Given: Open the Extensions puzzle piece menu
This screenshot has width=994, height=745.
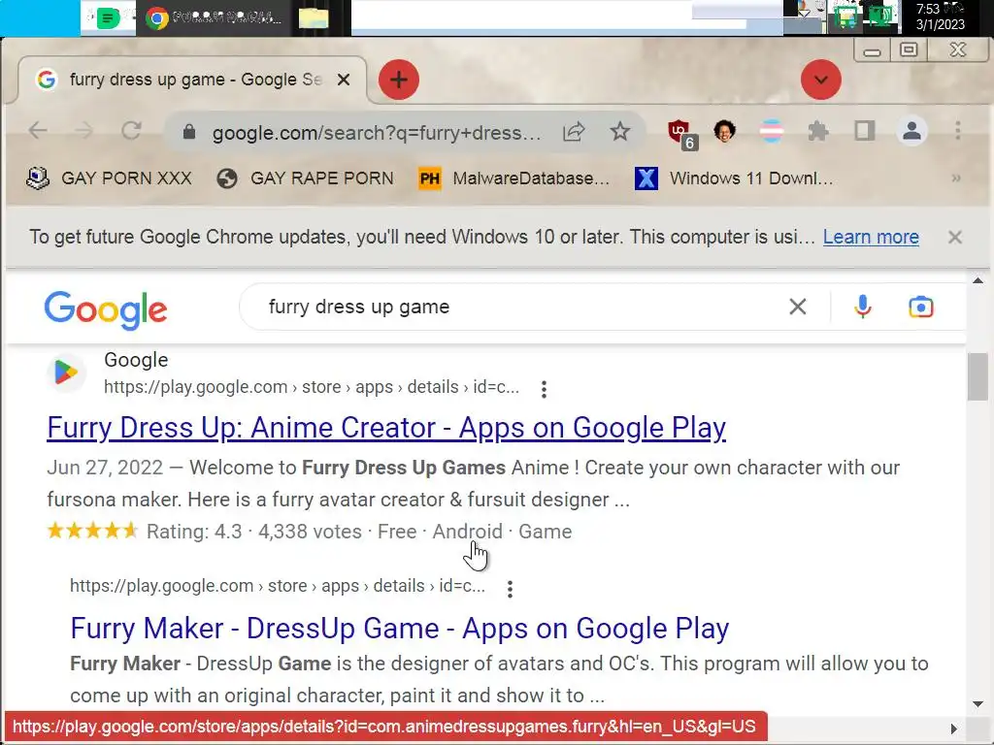Looking at the screenshot, I should 818,132.
